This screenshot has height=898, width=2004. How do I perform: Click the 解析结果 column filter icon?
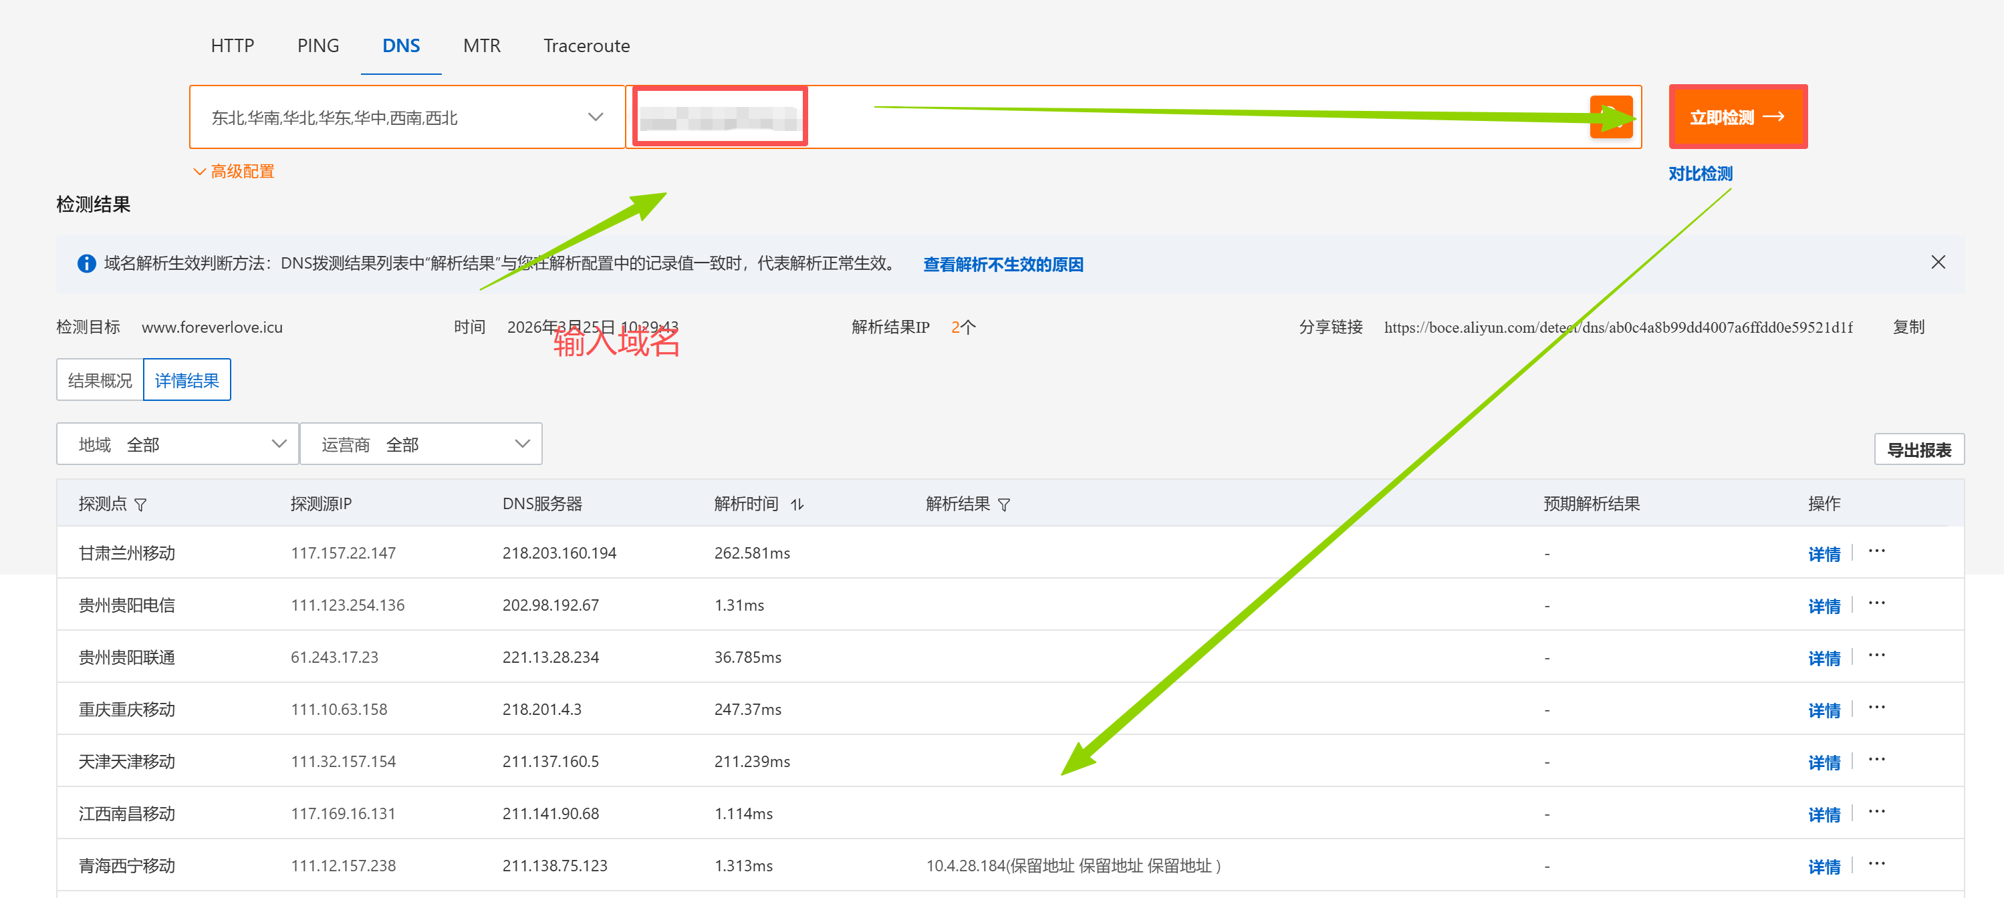1003,504
